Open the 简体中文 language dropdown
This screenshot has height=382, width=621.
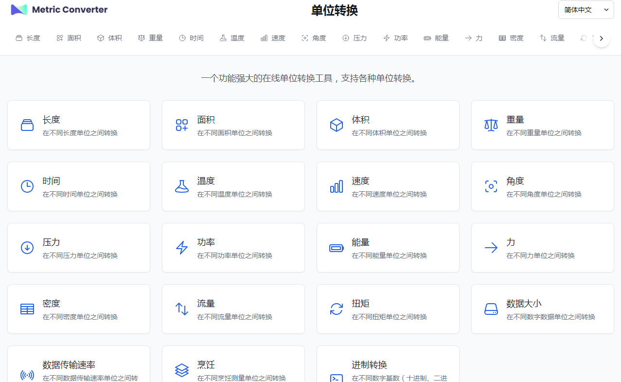point(586,10)
